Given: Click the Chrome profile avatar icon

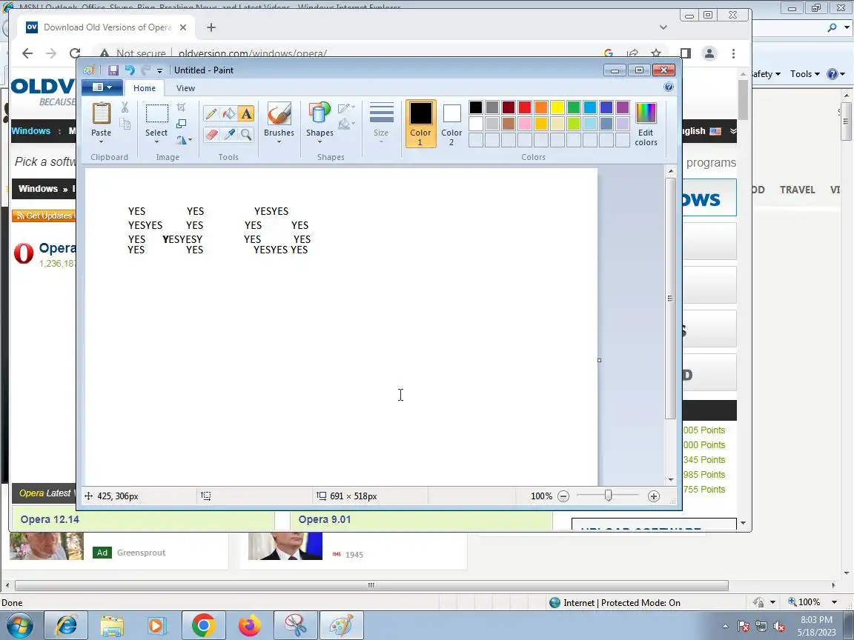Looking at the screenshot, I should [709, 53].
